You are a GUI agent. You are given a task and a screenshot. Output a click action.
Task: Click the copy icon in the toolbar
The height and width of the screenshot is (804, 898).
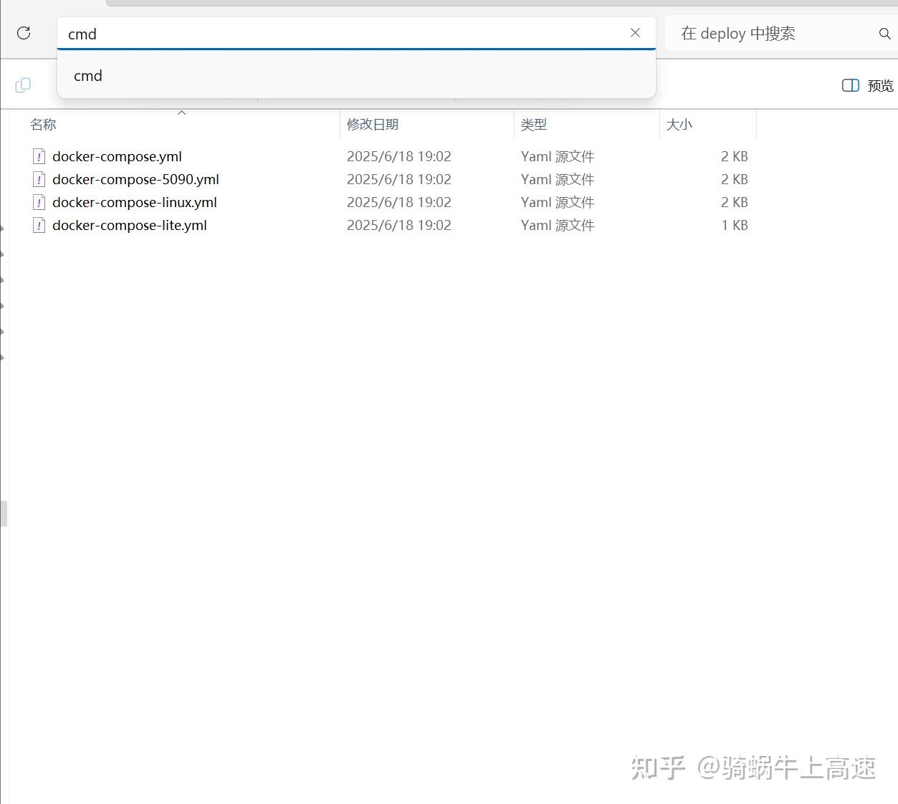tap(23, 85)
